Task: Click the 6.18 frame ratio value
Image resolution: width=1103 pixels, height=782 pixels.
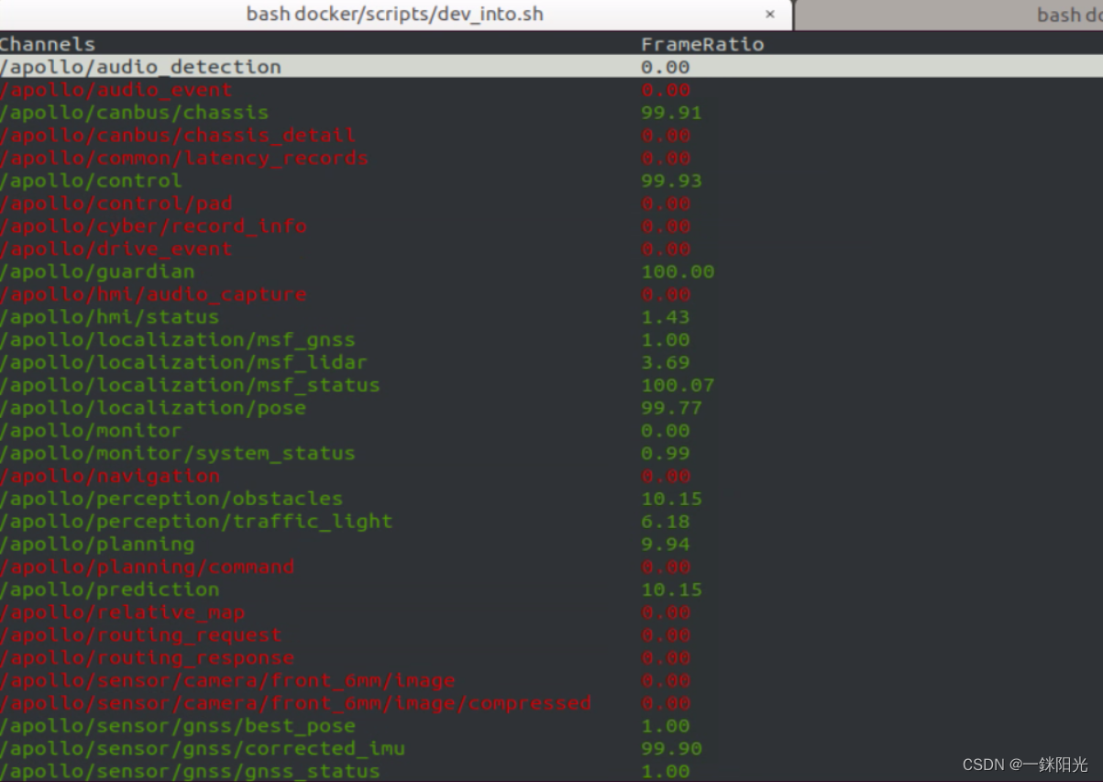Action: click(666, 522)
